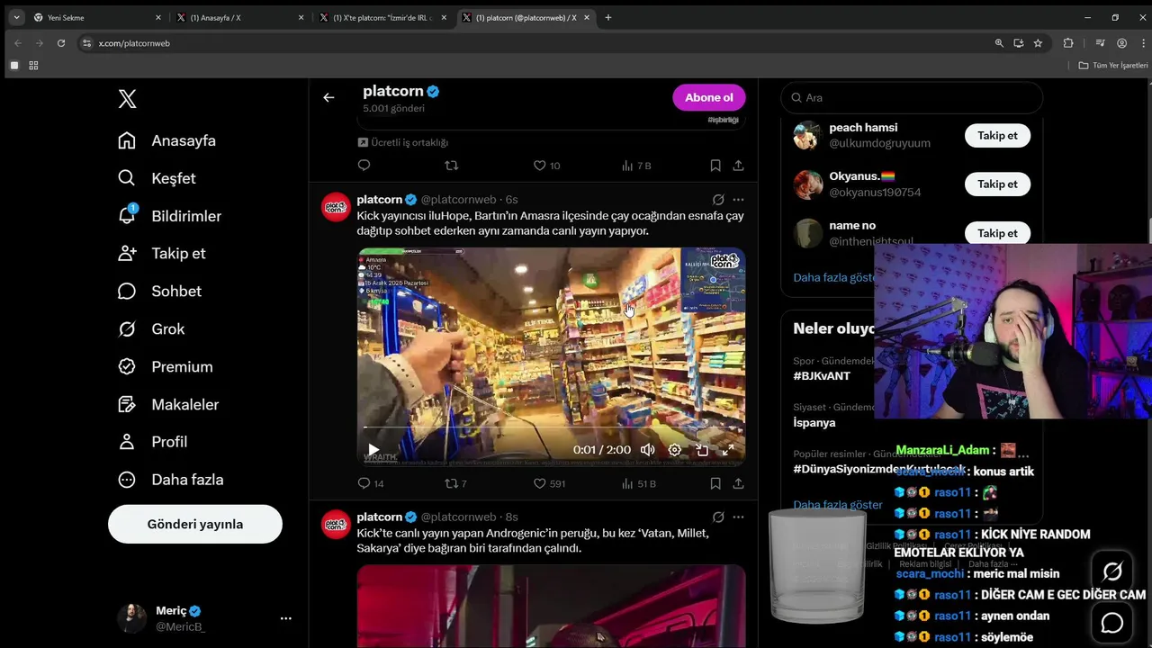
Task: Switch to the X'te platcorn İzmir tab
Action: tap(383, 17)
